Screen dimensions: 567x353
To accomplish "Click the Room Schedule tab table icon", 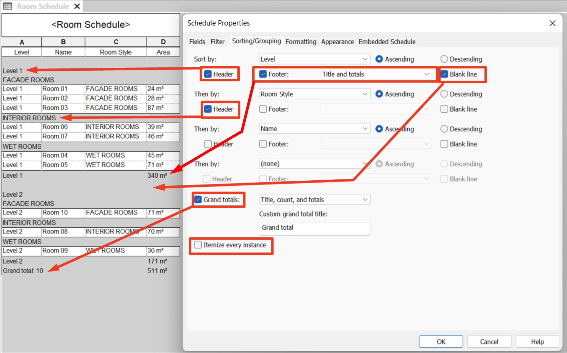I will click(x=8, y=6).
